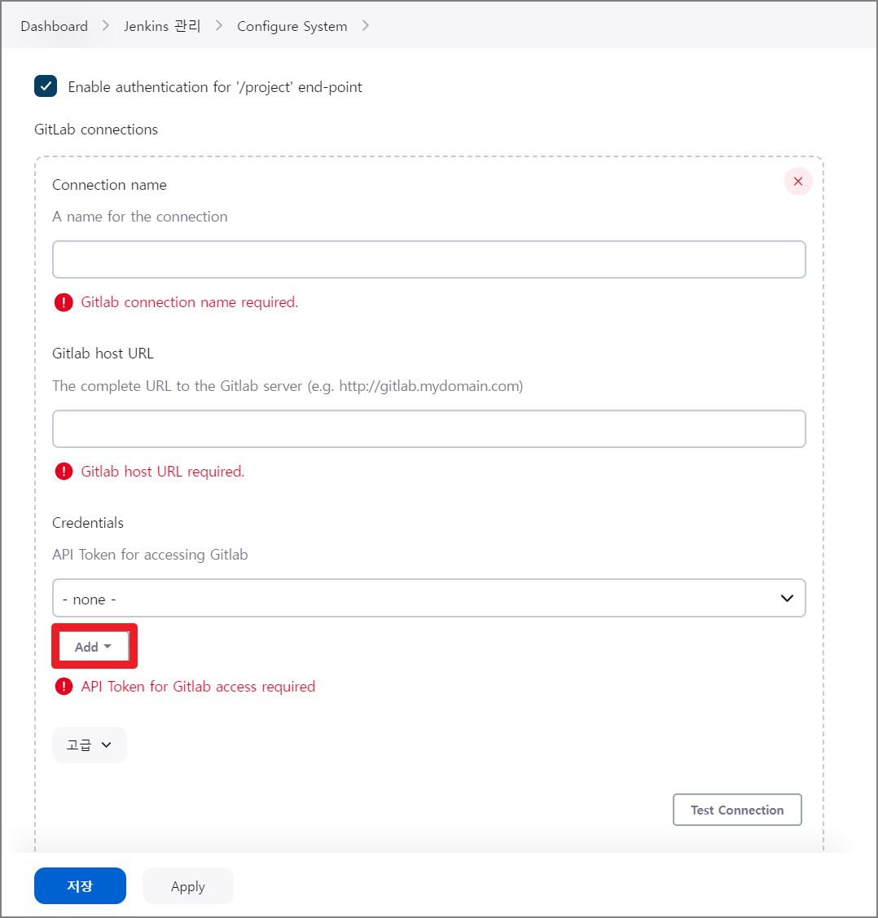Click error icon beside host URL required
The height and width of the screenshot is (918, 878).
[x=64, y=472]
